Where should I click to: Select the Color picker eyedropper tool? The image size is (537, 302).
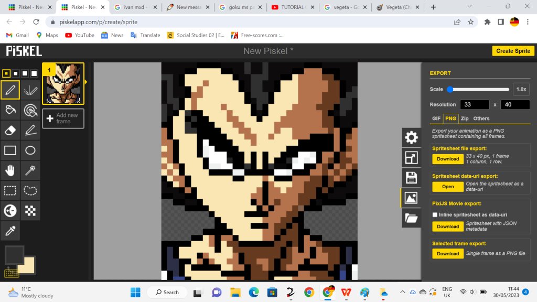10,231
